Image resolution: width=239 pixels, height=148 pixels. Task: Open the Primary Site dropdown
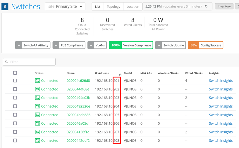[x=65, y=6]
